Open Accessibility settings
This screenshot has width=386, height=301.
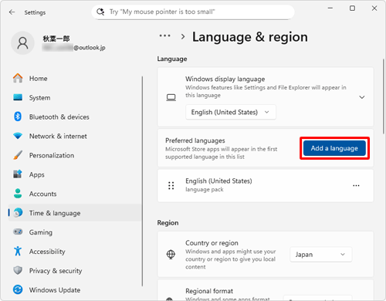tap(75, 251)
